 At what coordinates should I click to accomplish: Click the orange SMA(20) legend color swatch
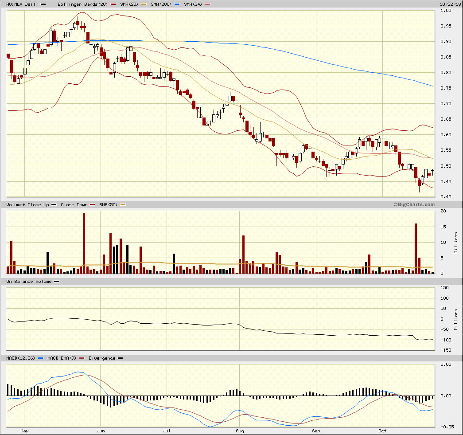144,4
